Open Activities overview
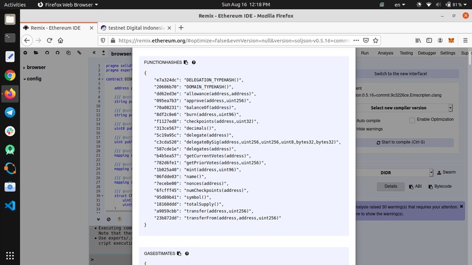This screenshot has height=265, width=472. (15, 5)
